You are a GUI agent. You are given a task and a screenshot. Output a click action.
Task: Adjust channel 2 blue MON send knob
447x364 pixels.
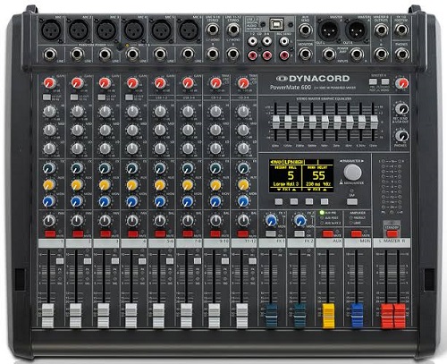tap(77, 201)
